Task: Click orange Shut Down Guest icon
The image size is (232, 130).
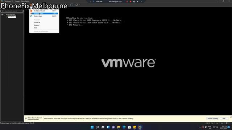Action: [32, 11]
